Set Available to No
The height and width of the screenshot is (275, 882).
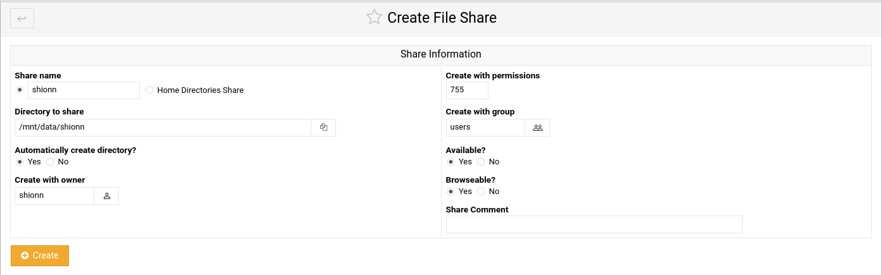(x=481, y=162)
